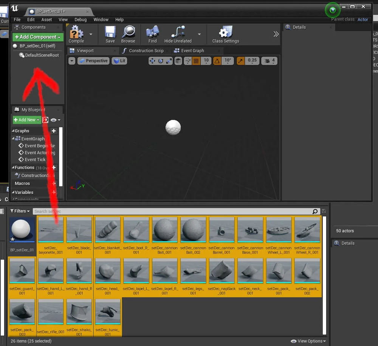Select the Rotate transform tool
378x346 pixels.
160,61
